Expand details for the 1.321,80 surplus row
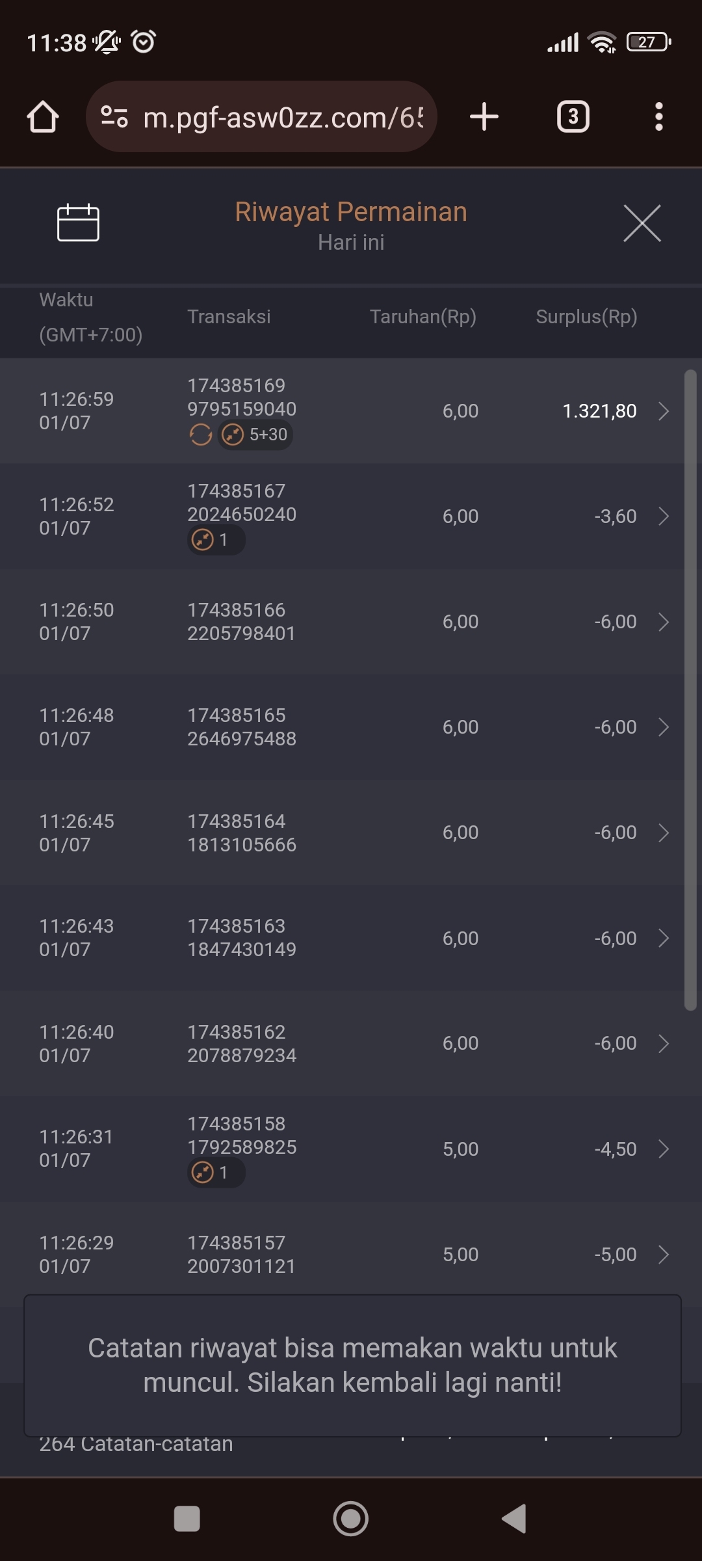Image resolution: width=702 pixels, height=1561 pixels. [663, 411]
